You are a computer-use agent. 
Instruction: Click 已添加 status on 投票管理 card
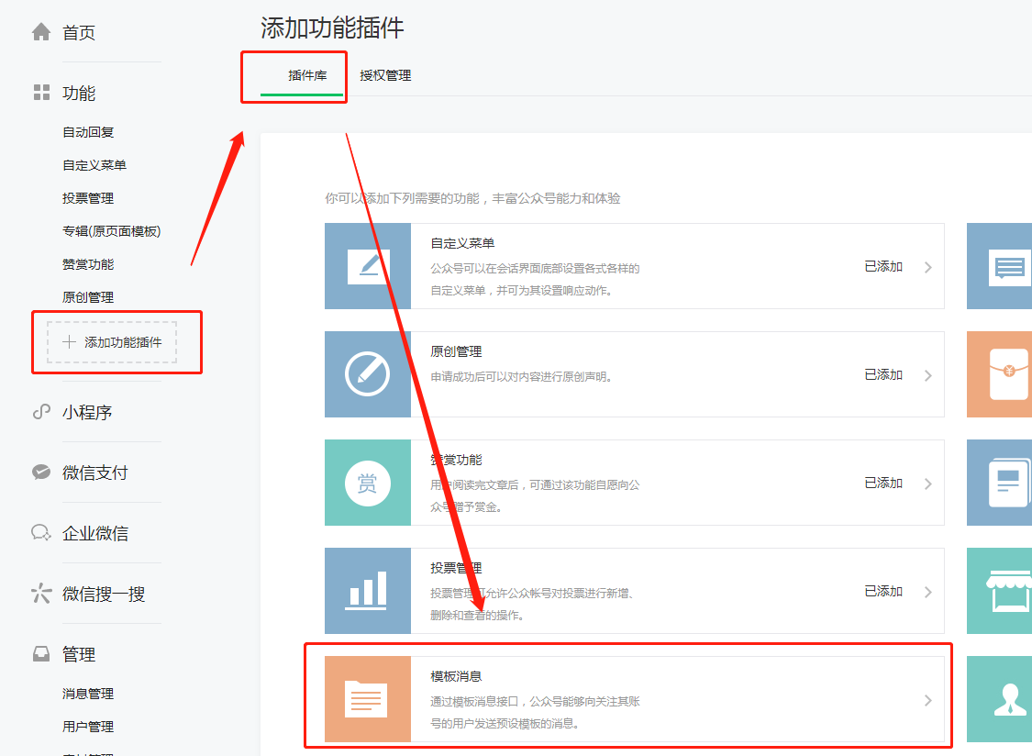(x=883, y=591)
